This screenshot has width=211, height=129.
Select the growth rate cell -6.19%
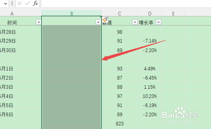click(149, 103)
